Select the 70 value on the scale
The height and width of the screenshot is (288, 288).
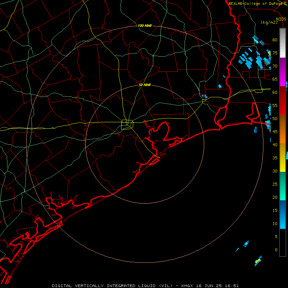pyautogui.click(x=275, y=66)
